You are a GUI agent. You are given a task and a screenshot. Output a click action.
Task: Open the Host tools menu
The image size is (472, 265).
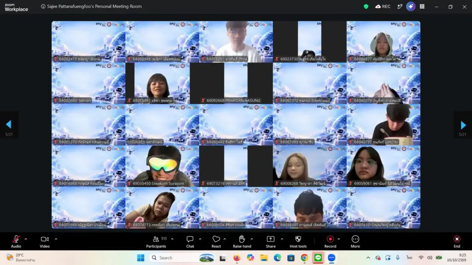coord(298,242)
